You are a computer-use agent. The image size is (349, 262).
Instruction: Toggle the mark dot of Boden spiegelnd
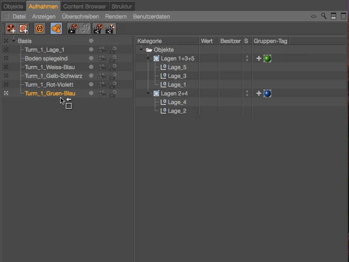pos(91,58)
